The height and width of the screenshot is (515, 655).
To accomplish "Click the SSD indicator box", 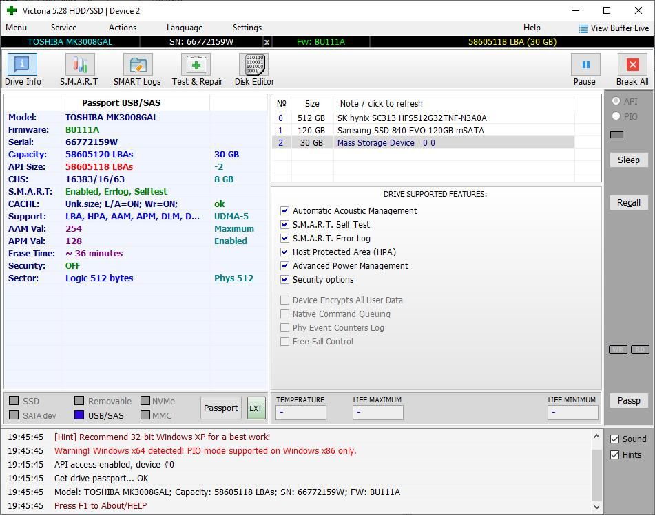I will tap(14, 401).
